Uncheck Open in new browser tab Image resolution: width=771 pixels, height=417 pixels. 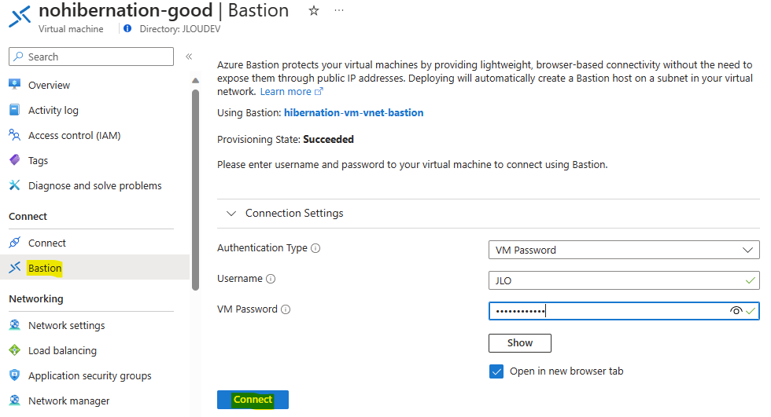(x=496, y=371)
